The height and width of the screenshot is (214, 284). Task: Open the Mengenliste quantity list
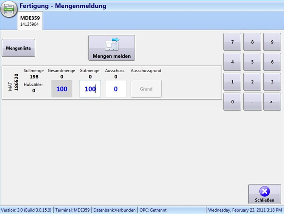pos(19,48)
